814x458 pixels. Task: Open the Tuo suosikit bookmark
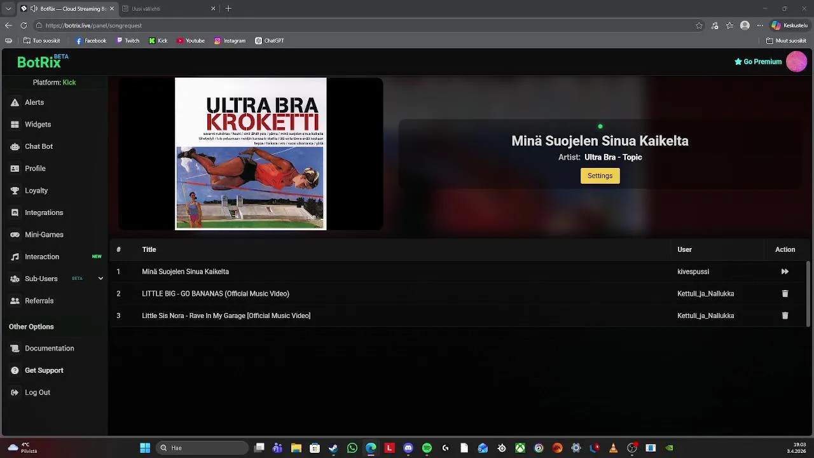42,41
